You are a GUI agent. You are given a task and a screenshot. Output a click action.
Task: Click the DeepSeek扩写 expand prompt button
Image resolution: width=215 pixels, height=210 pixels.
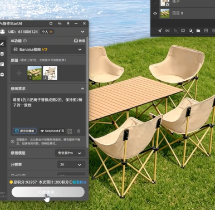pos(52,131)
